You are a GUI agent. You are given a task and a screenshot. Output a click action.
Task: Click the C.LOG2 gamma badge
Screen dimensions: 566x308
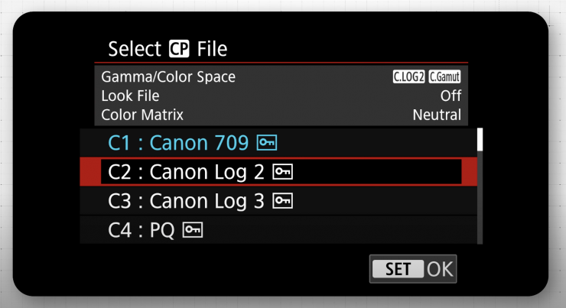[408, 76]
